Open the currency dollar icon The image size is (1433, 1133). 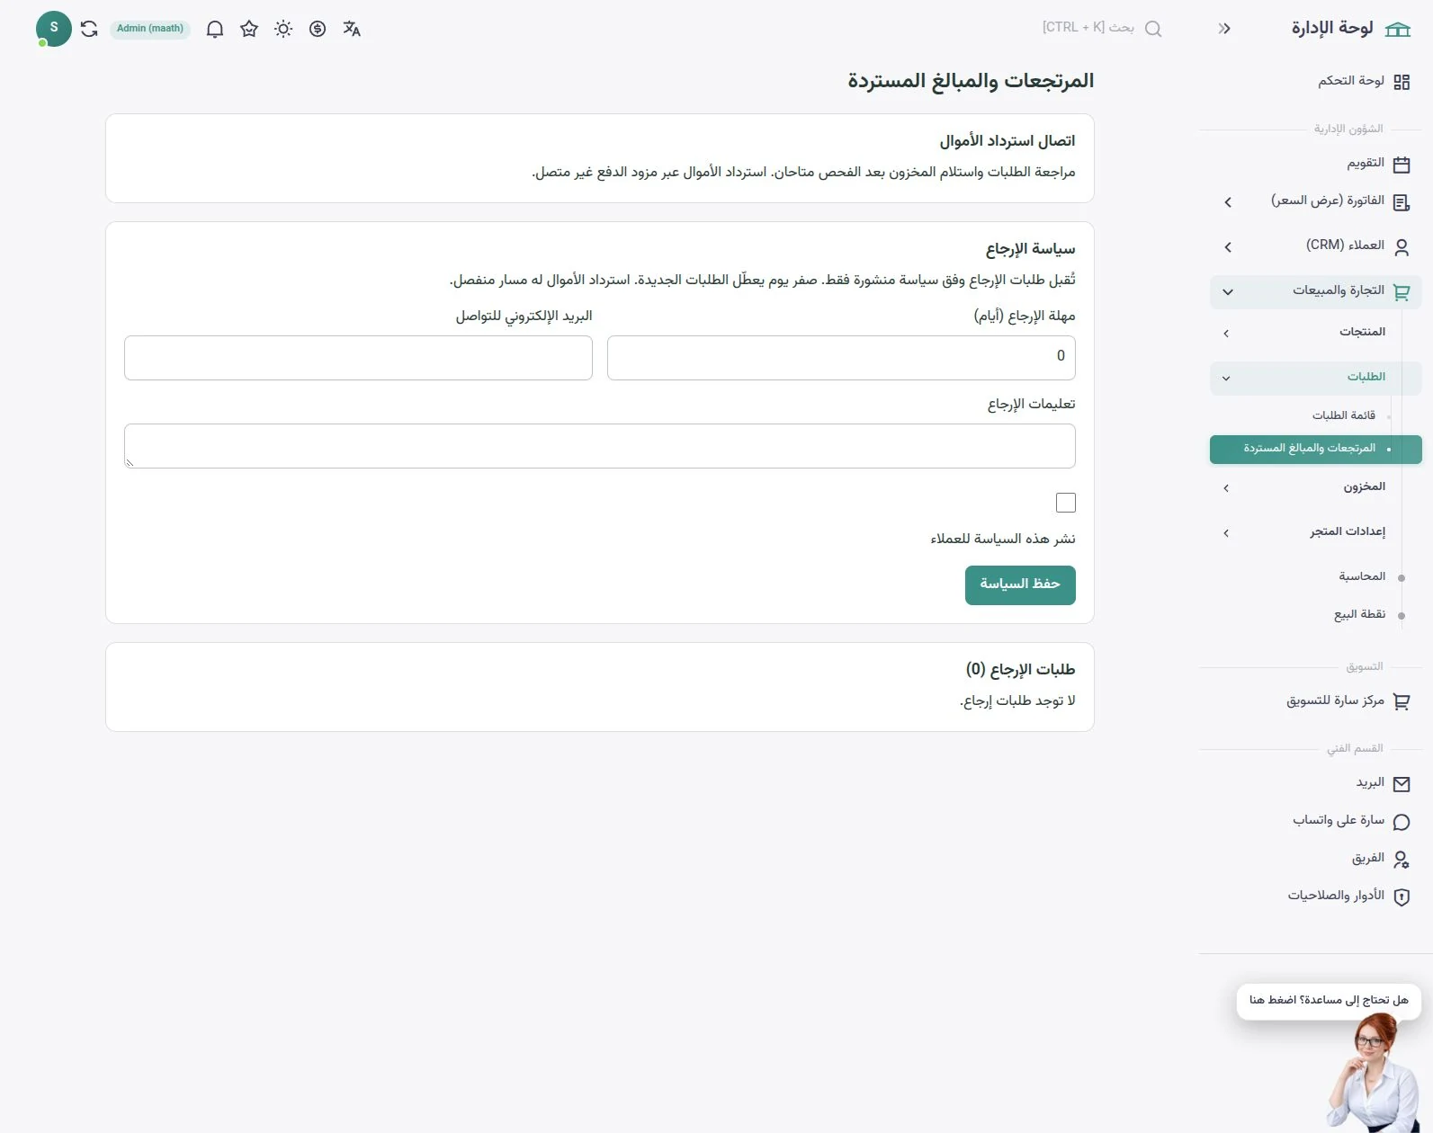318,29
